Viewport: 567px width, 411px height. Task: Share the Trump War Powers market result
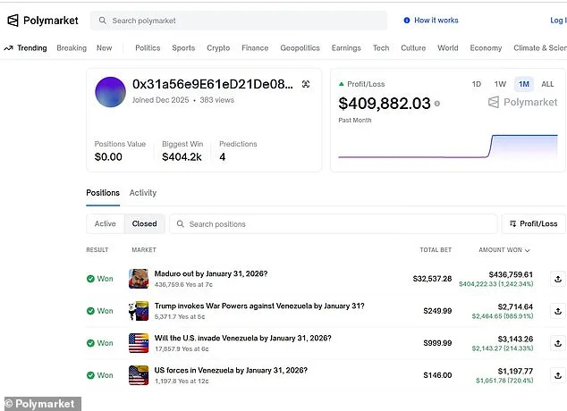point(557,311)
